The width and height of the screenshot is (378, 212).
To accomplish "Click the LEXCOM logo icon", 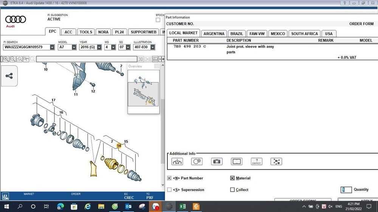I will 5,197.
